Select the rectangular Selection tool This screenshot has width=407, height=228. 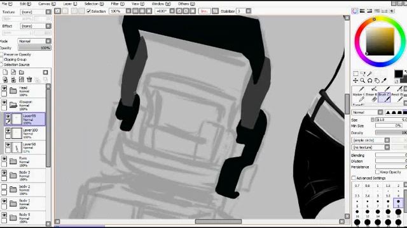(355, 73)
